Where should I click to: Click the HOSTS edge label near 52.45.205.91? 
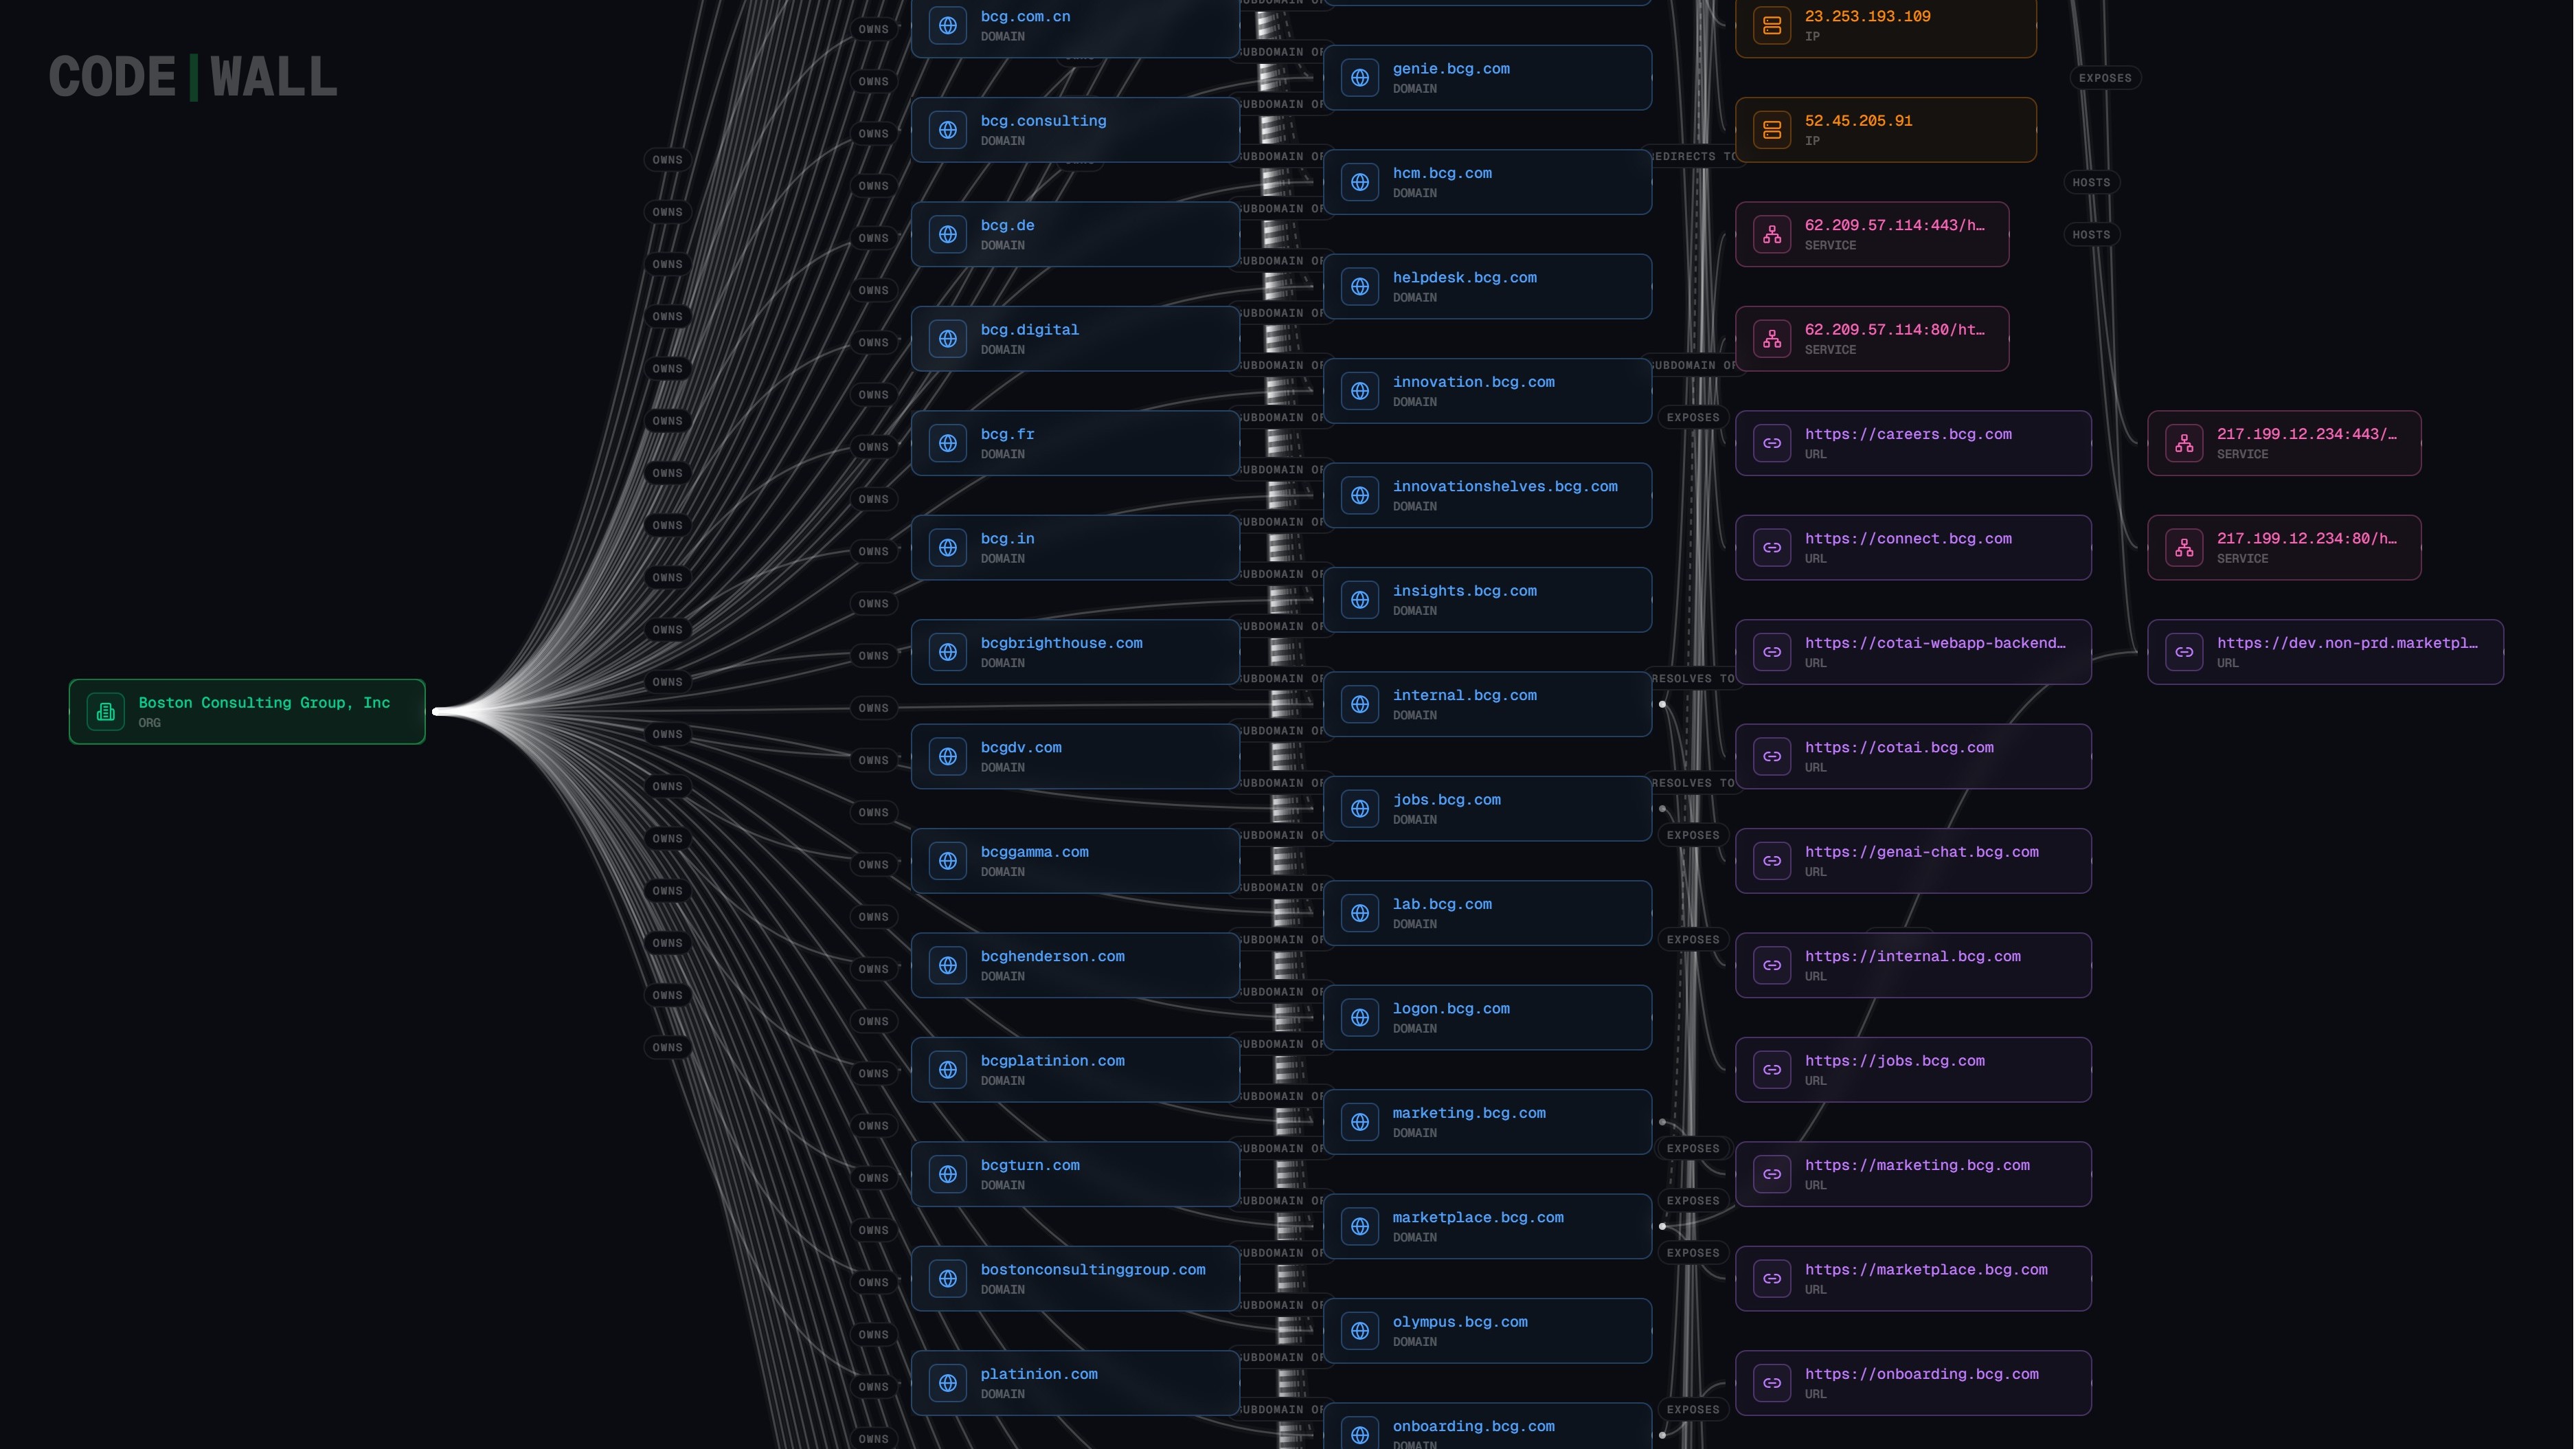[x=2091, y=182]
